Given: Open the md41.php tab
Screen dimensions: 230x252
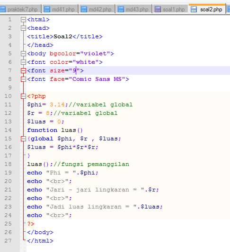Looking at the screenshot, I should tap(60, 9).
